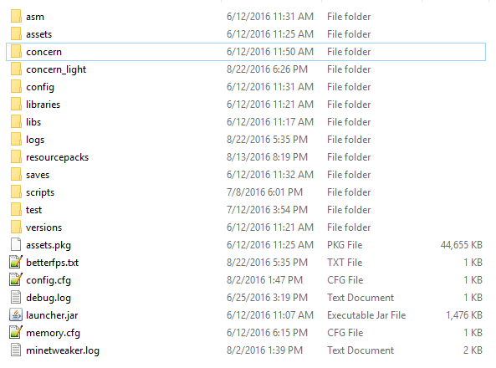The image size is (496, 368).
Task: Click the memory.cfg file icon
Action: click(16, 332)
